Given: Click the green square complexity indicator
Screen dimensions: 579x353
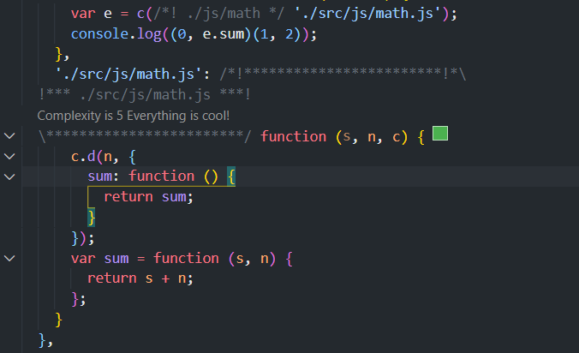Looking at the screenshot, I should (x=440, y=134).
